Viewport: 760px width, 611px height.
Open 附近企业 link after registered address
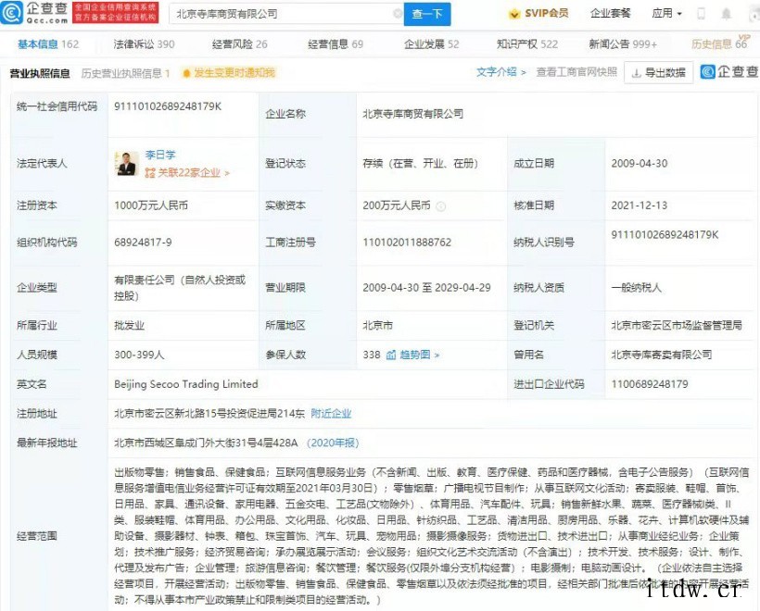click(331, 414)
